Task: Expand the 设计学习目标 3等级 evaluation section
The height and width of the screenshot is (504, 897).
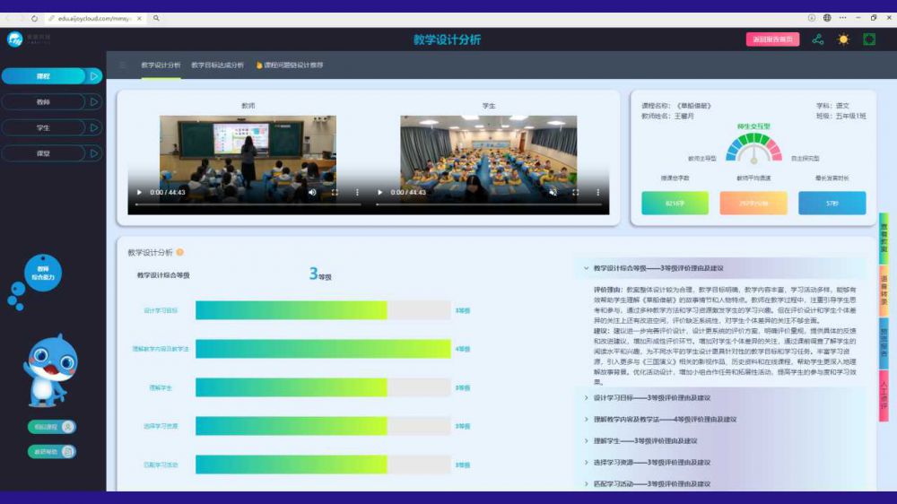Action: [x=652, y=397]
